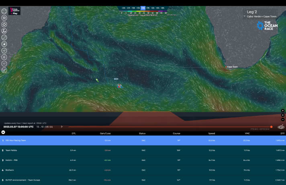Zoom in with the plus map button
286x185 pixels.
283,111
